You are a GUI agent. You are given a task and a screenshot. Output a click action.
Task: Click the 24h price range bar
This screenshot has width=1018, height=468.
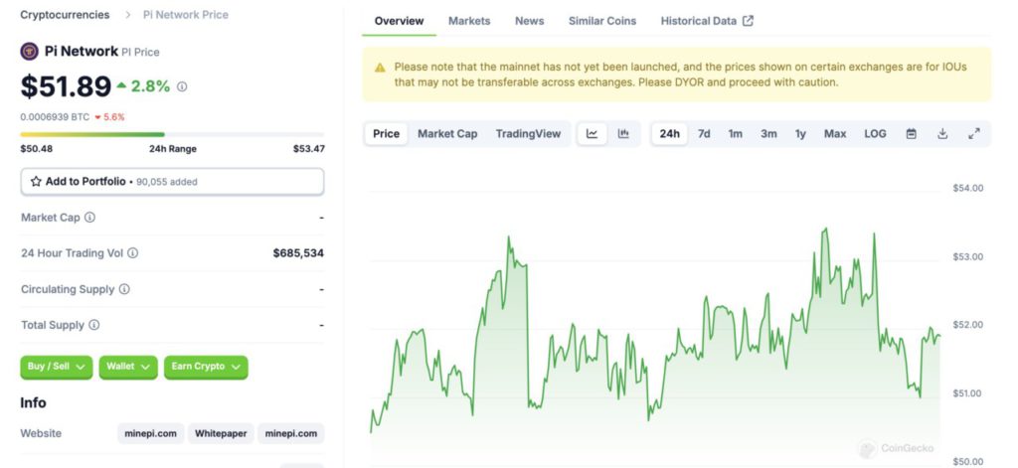point(172,134)
